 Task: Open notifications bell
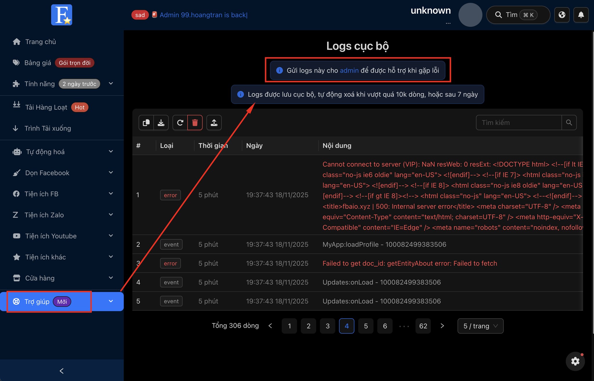coord(581,15)
